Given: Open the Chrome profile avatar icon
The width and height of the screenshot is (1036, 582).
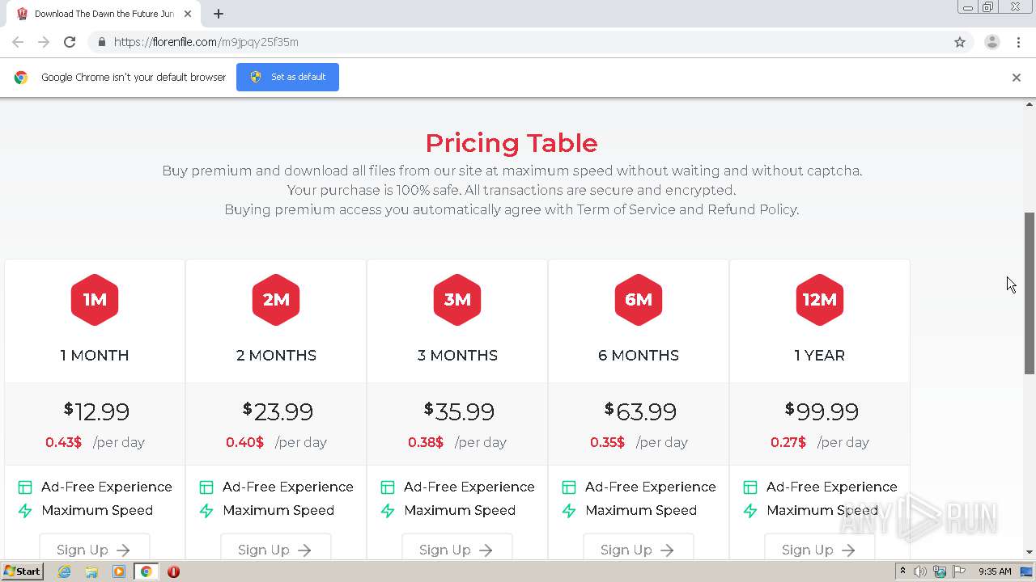Looking at the screenshot, I should coord(991,42).
